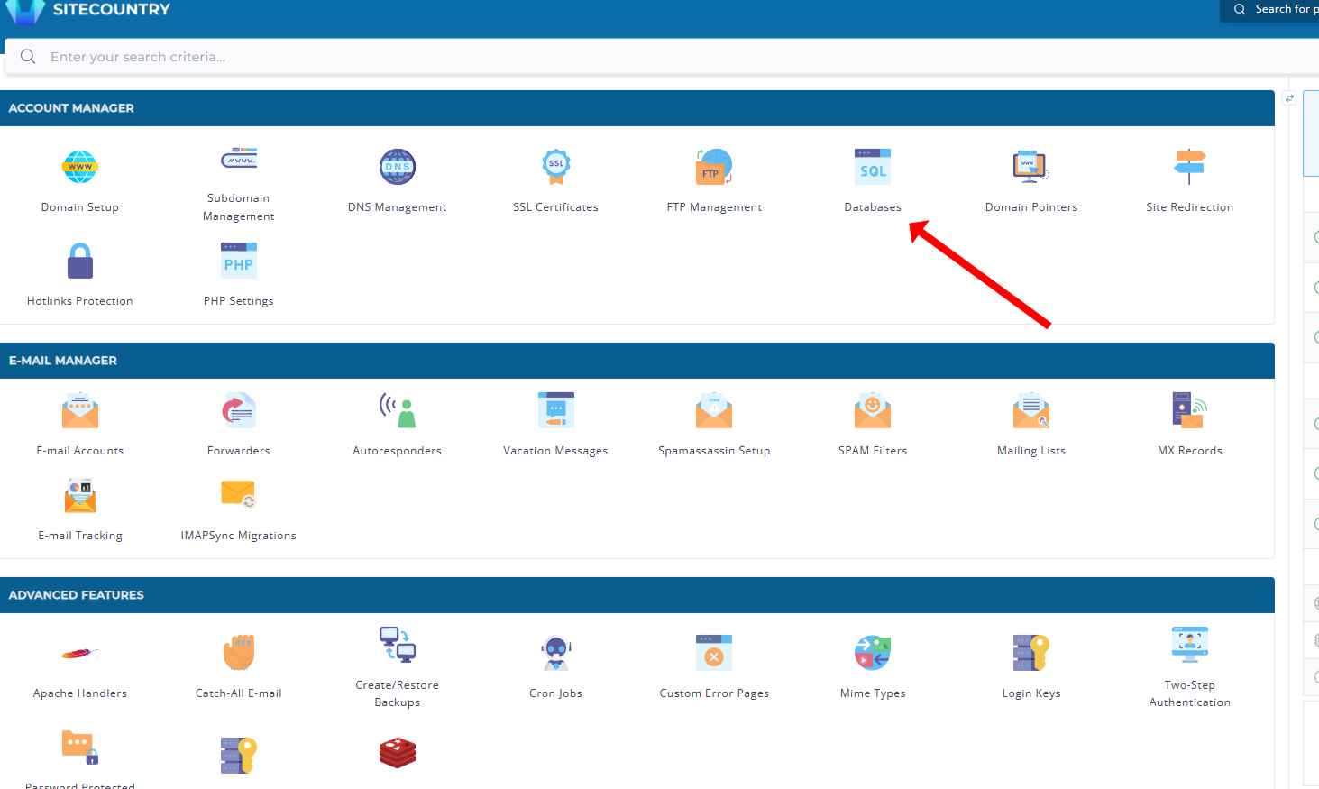Screen dimensions: 1319x789
Task: Open PHP Settings
Action: [238, 275]
